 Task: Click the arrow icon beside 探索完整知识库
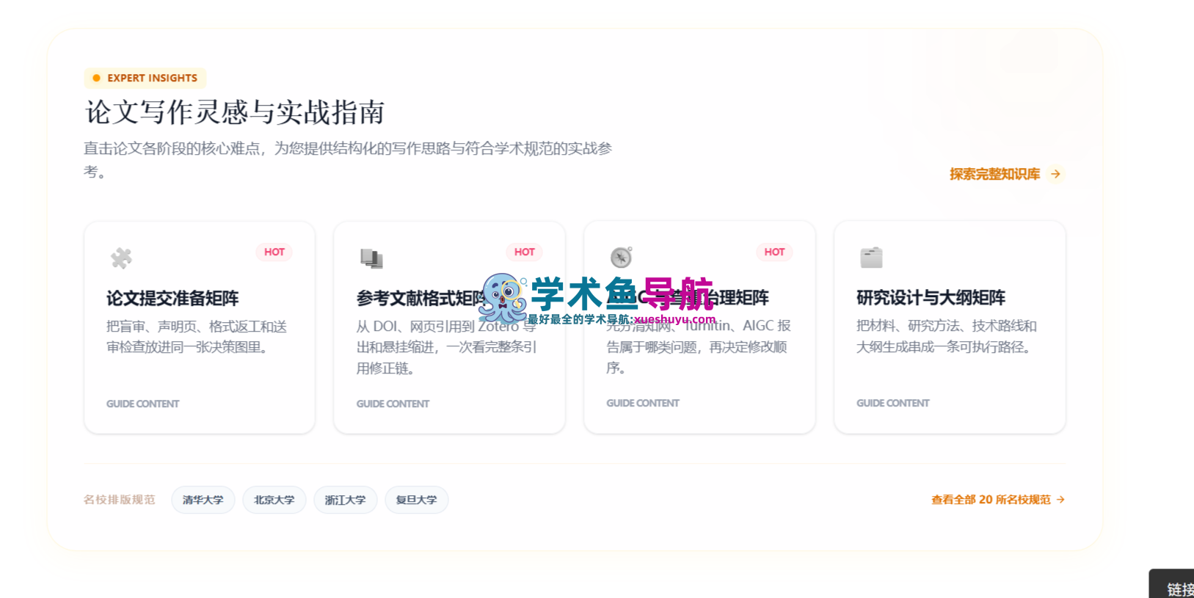(x=1055, y=174)
